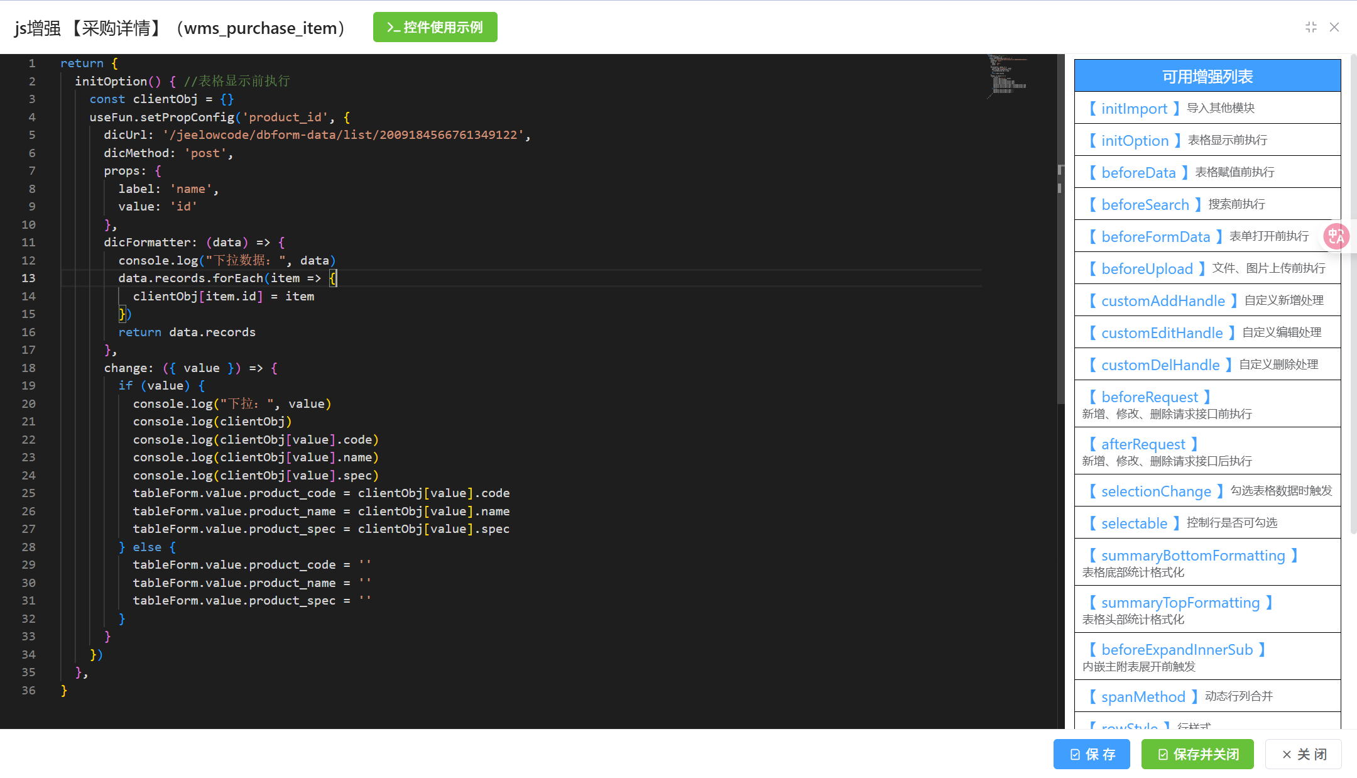Screen dimensions: 1357x778
Task: Click the pink translate floating icon
Action: tap(1336, 236)
